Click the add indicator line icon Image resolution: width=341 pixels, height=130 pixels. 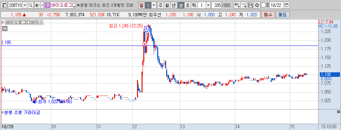click(x=244, y=5)
